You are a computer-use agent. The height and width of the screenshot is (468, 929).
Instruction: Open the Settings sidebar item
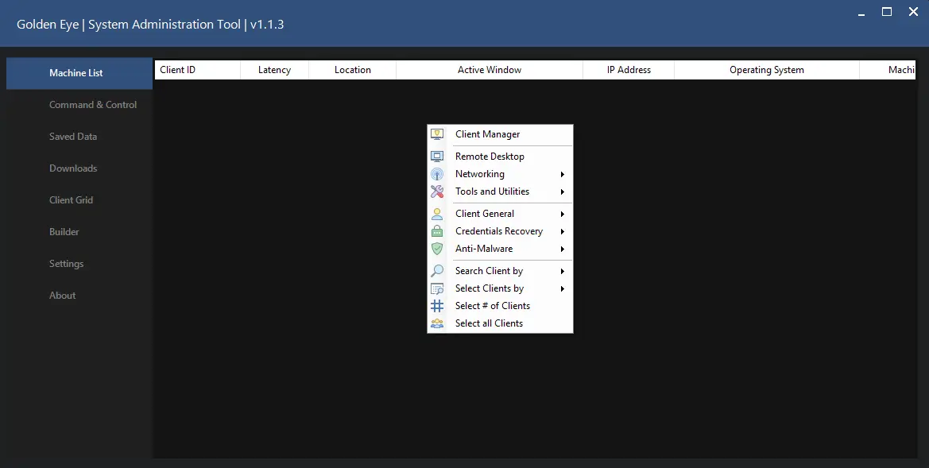[66, 264]
